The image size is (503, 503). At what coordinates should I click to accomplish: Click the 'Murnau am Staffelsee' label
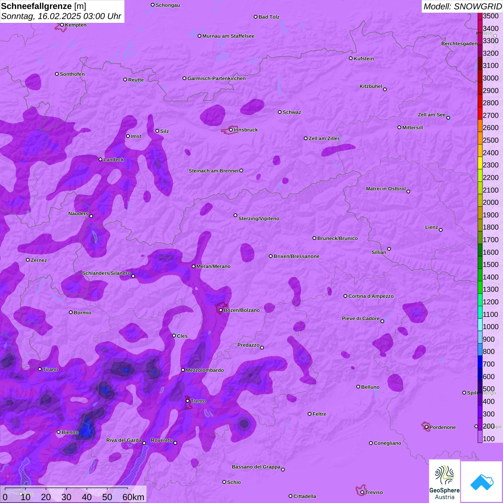(x=229, y=36)
